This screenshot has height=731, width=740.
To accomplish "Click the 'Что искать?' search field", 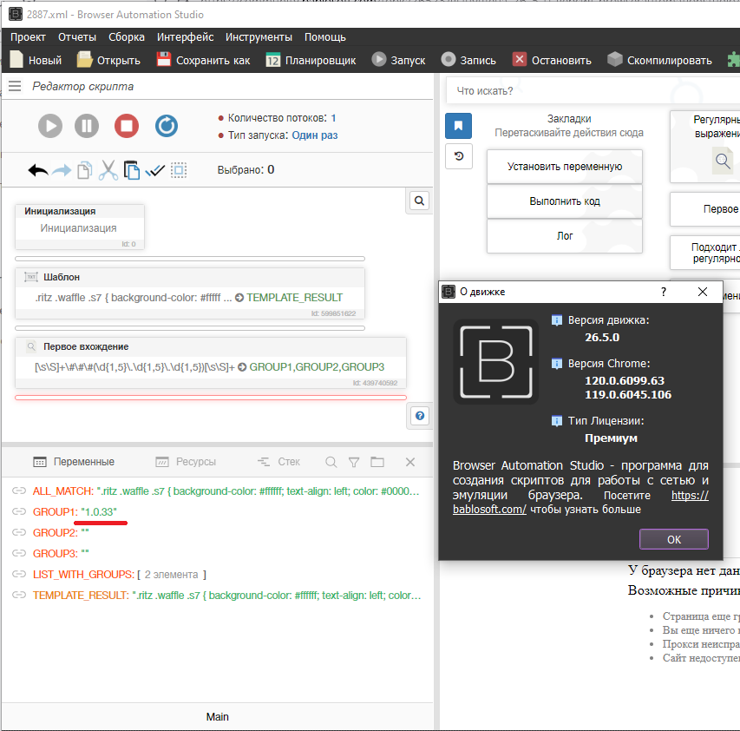I will click(590, 91).
